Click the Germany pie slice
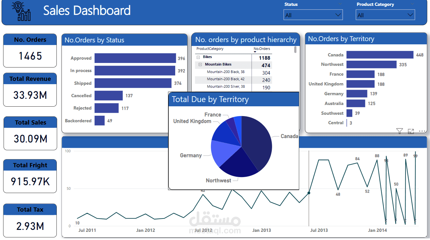 [x=220, y=153]
